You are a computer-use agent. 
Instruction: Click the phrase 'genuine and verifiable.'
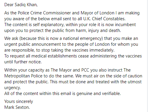[x=98, y=94]
